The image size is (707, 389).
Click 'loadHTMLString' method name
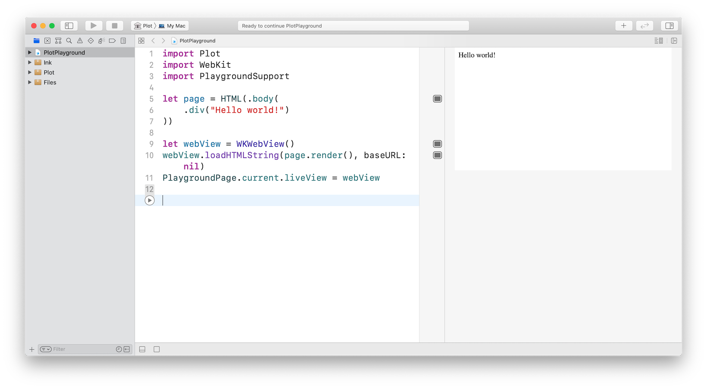[x=242, y=155]
